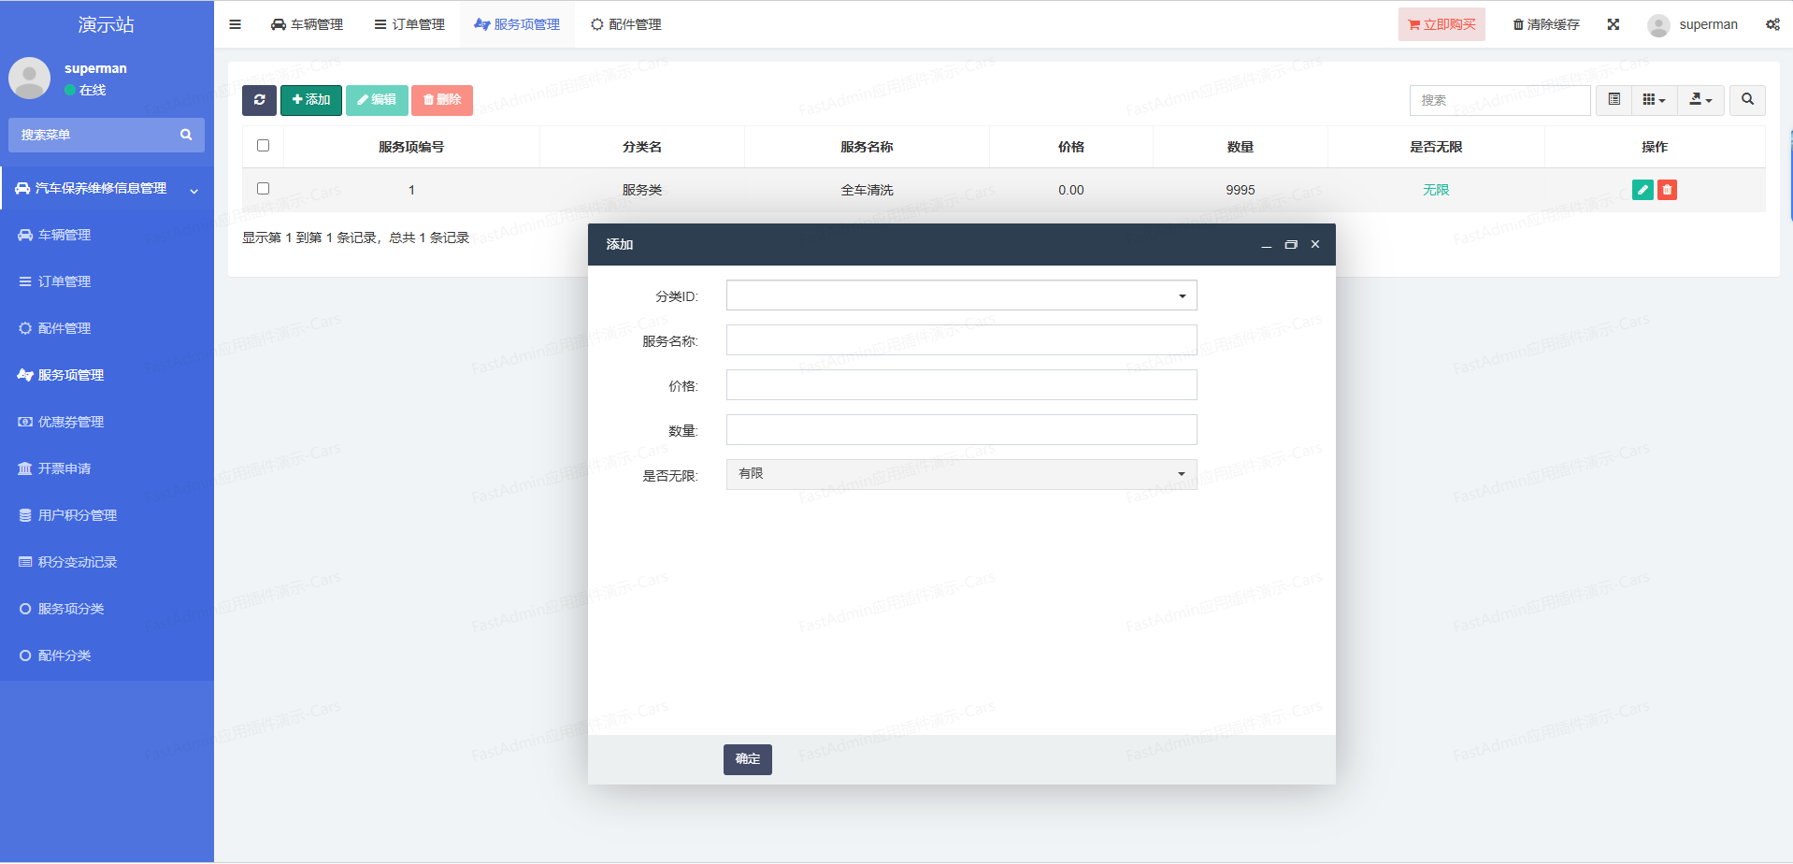This screenshot has width=1793, height=864.
Task: Toggle the table card view icon
Action: click(x=1614, y=99)
